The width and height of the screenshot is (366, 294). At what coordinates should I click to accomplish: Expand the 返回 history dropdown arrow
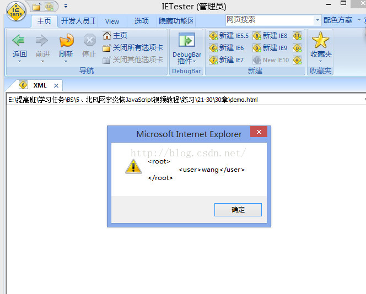click(x=19, y=61)
